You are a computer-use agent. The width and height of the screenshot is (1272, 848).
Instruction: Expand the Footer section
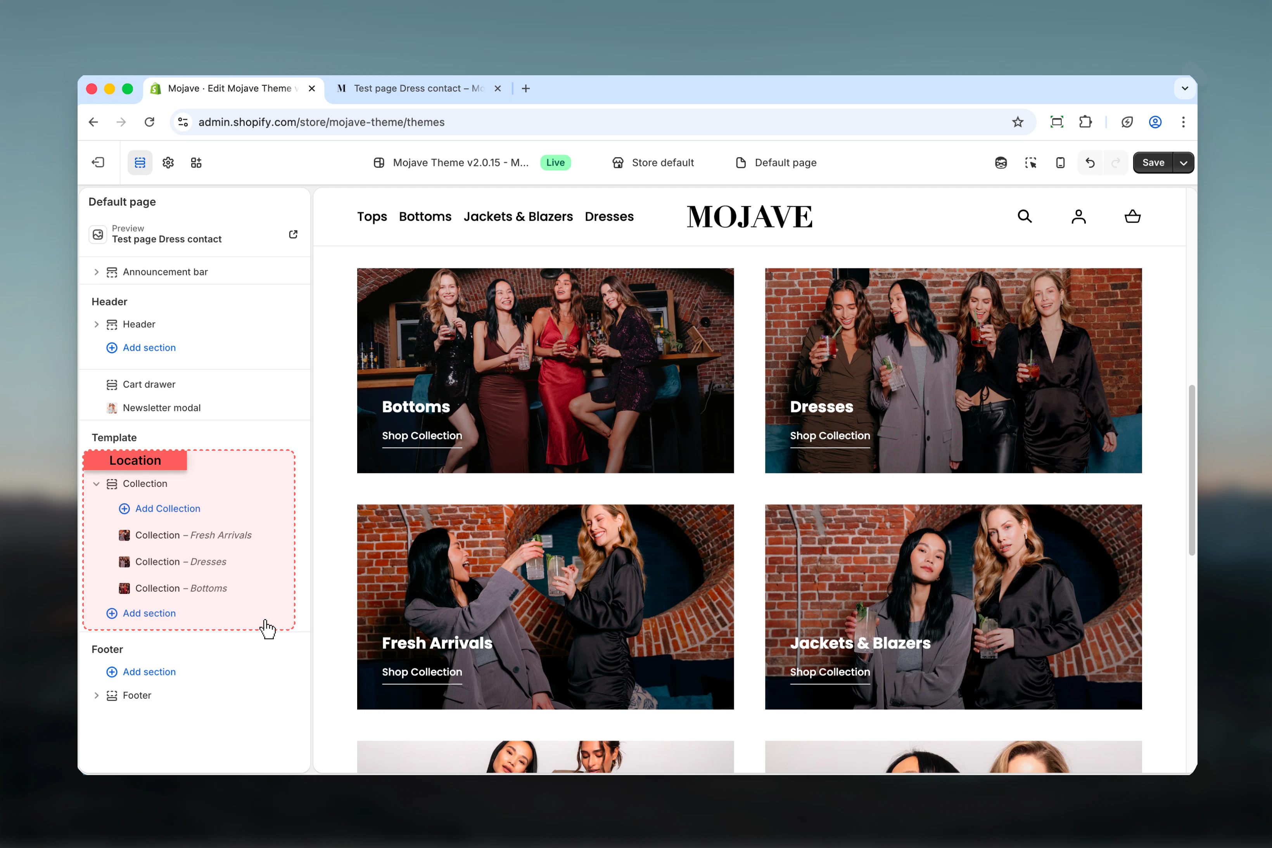coord(96,695)
